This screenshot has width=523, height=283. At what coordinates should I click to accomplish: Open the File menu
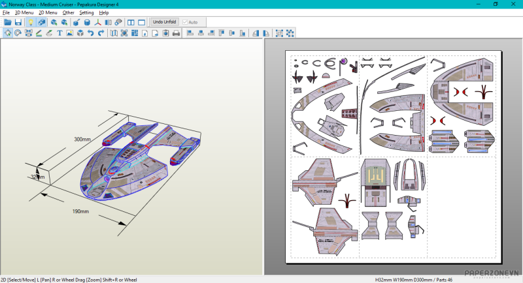click(6, 12)
